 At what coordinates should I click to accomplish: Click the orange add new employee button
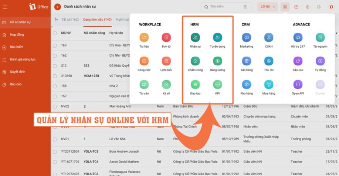click(57, 7)
